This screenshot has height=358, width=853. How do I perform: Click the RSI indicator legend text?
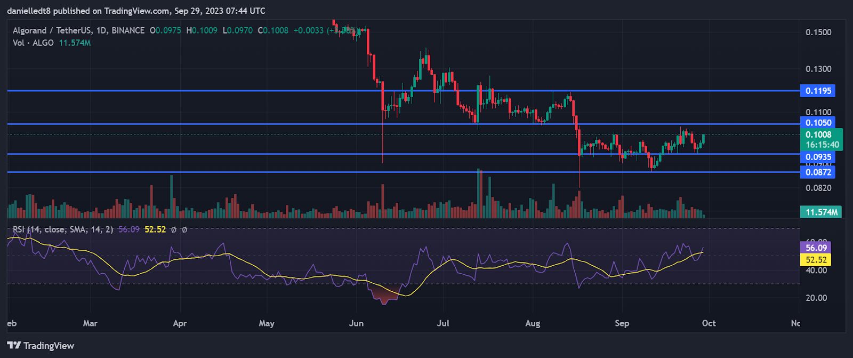pyautogui.click(x=63, y=229)
